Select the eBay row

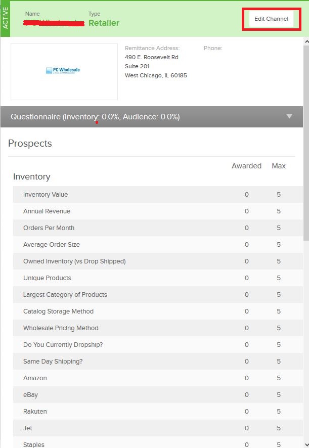pos(158,394)
